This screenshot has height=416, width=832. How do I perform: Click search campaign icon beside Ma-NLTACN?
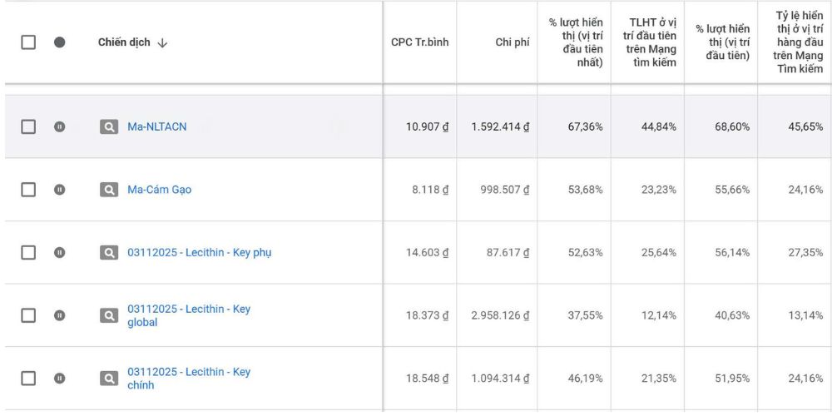(x=109, y=126)
